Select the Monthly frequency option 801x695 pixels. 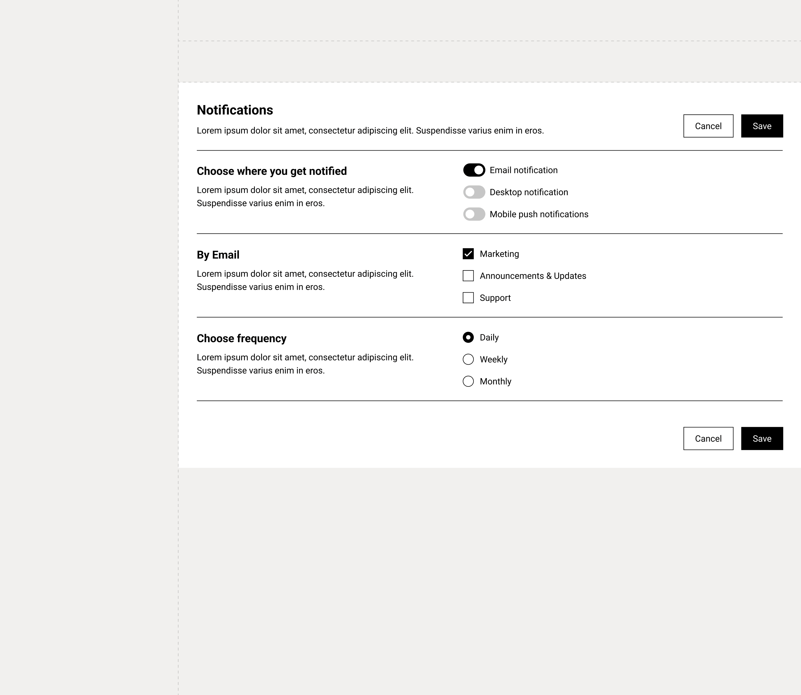[x=468, y=382]
